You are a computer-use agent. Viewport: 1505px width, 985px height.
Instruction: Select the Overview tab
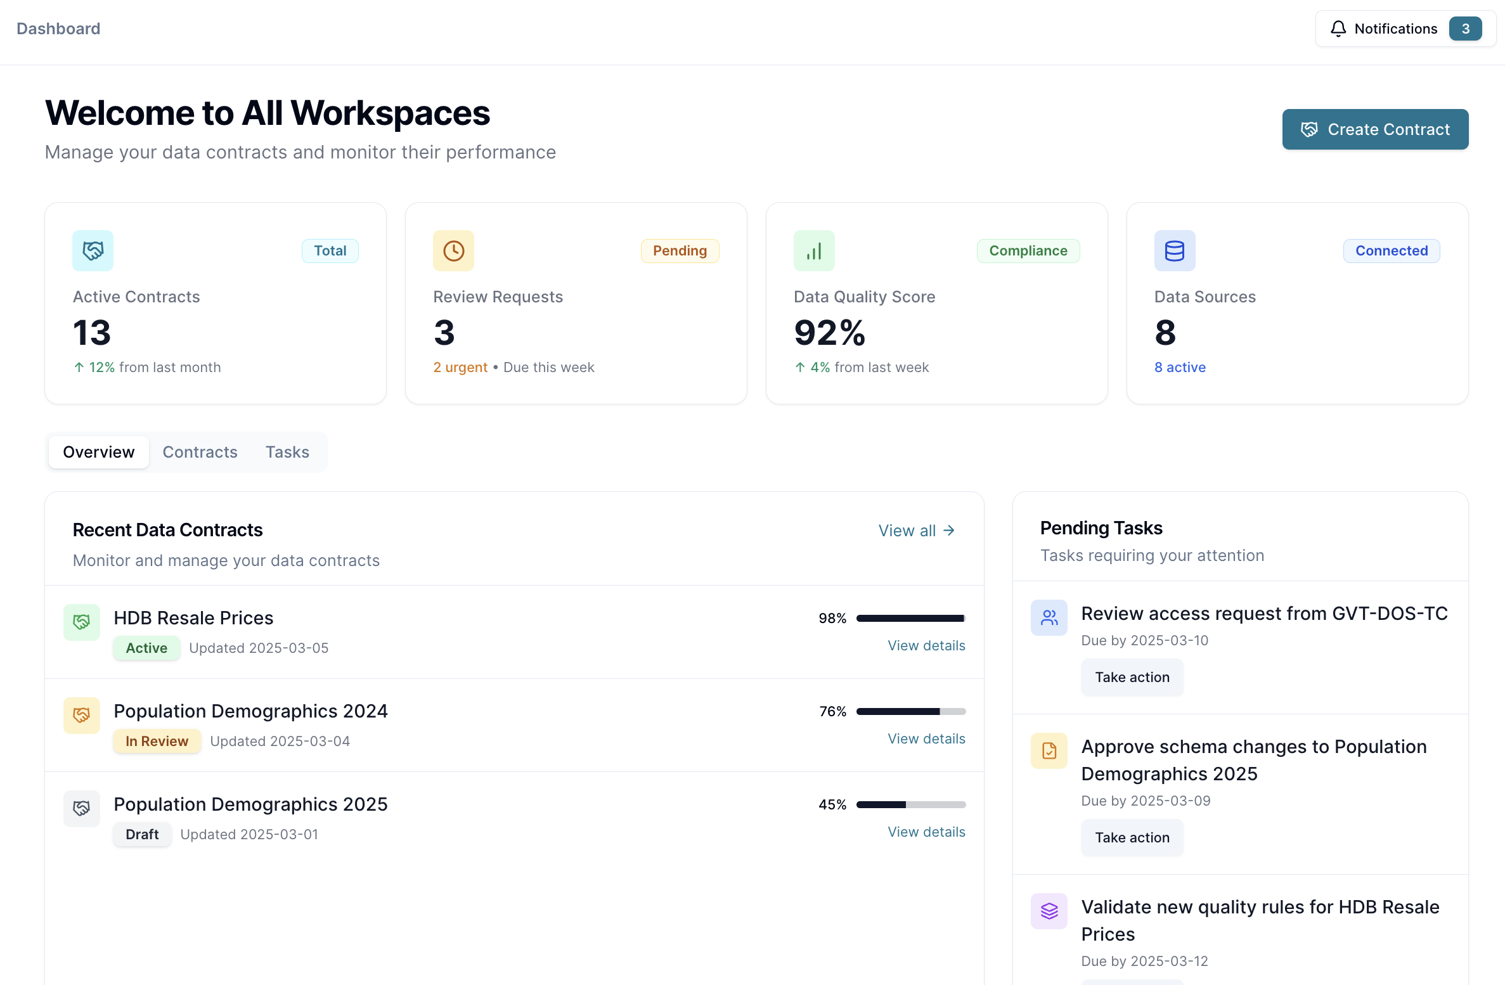coord(99,452)
